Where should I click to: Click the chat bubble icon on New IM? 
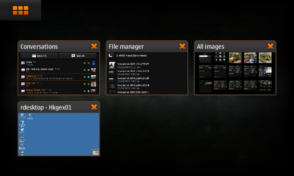[73, 56]
